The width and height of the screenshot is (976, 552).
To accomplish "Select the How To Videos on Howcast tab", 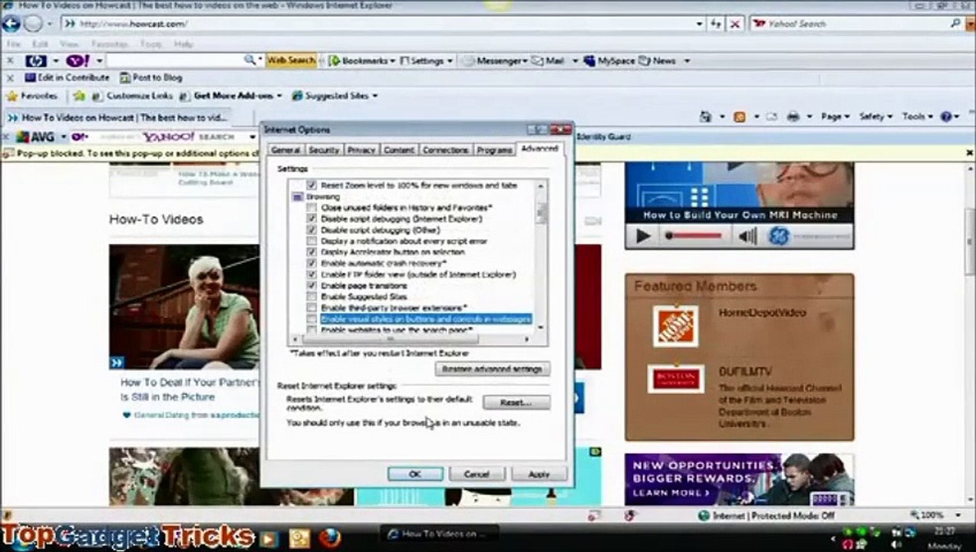I will click(x=127, y=118).
